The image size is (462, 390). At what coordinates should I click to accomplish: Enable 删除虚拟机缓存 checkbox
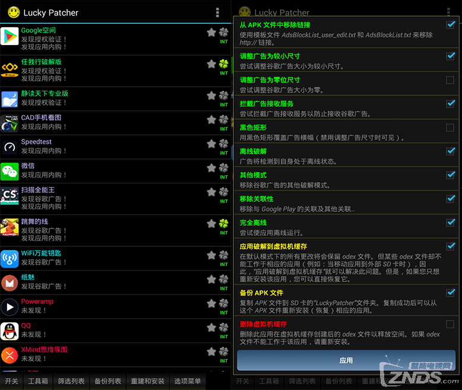coord(450,324)
